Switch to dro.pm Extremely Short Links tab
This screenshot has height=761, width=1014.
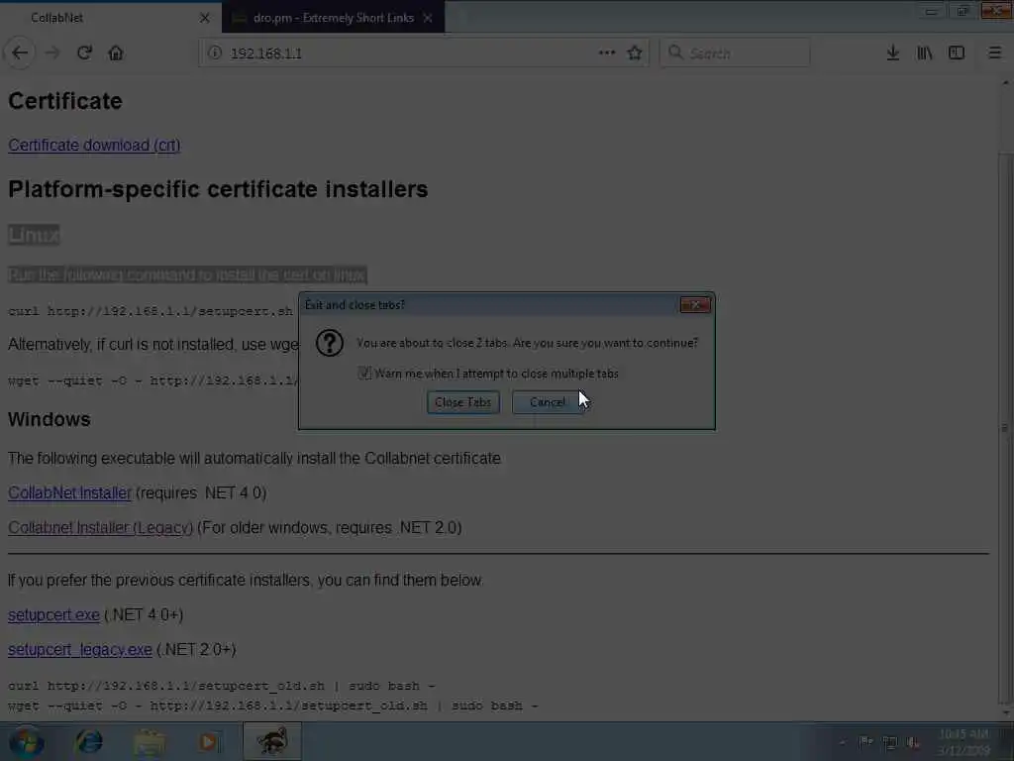click(333, 18)
